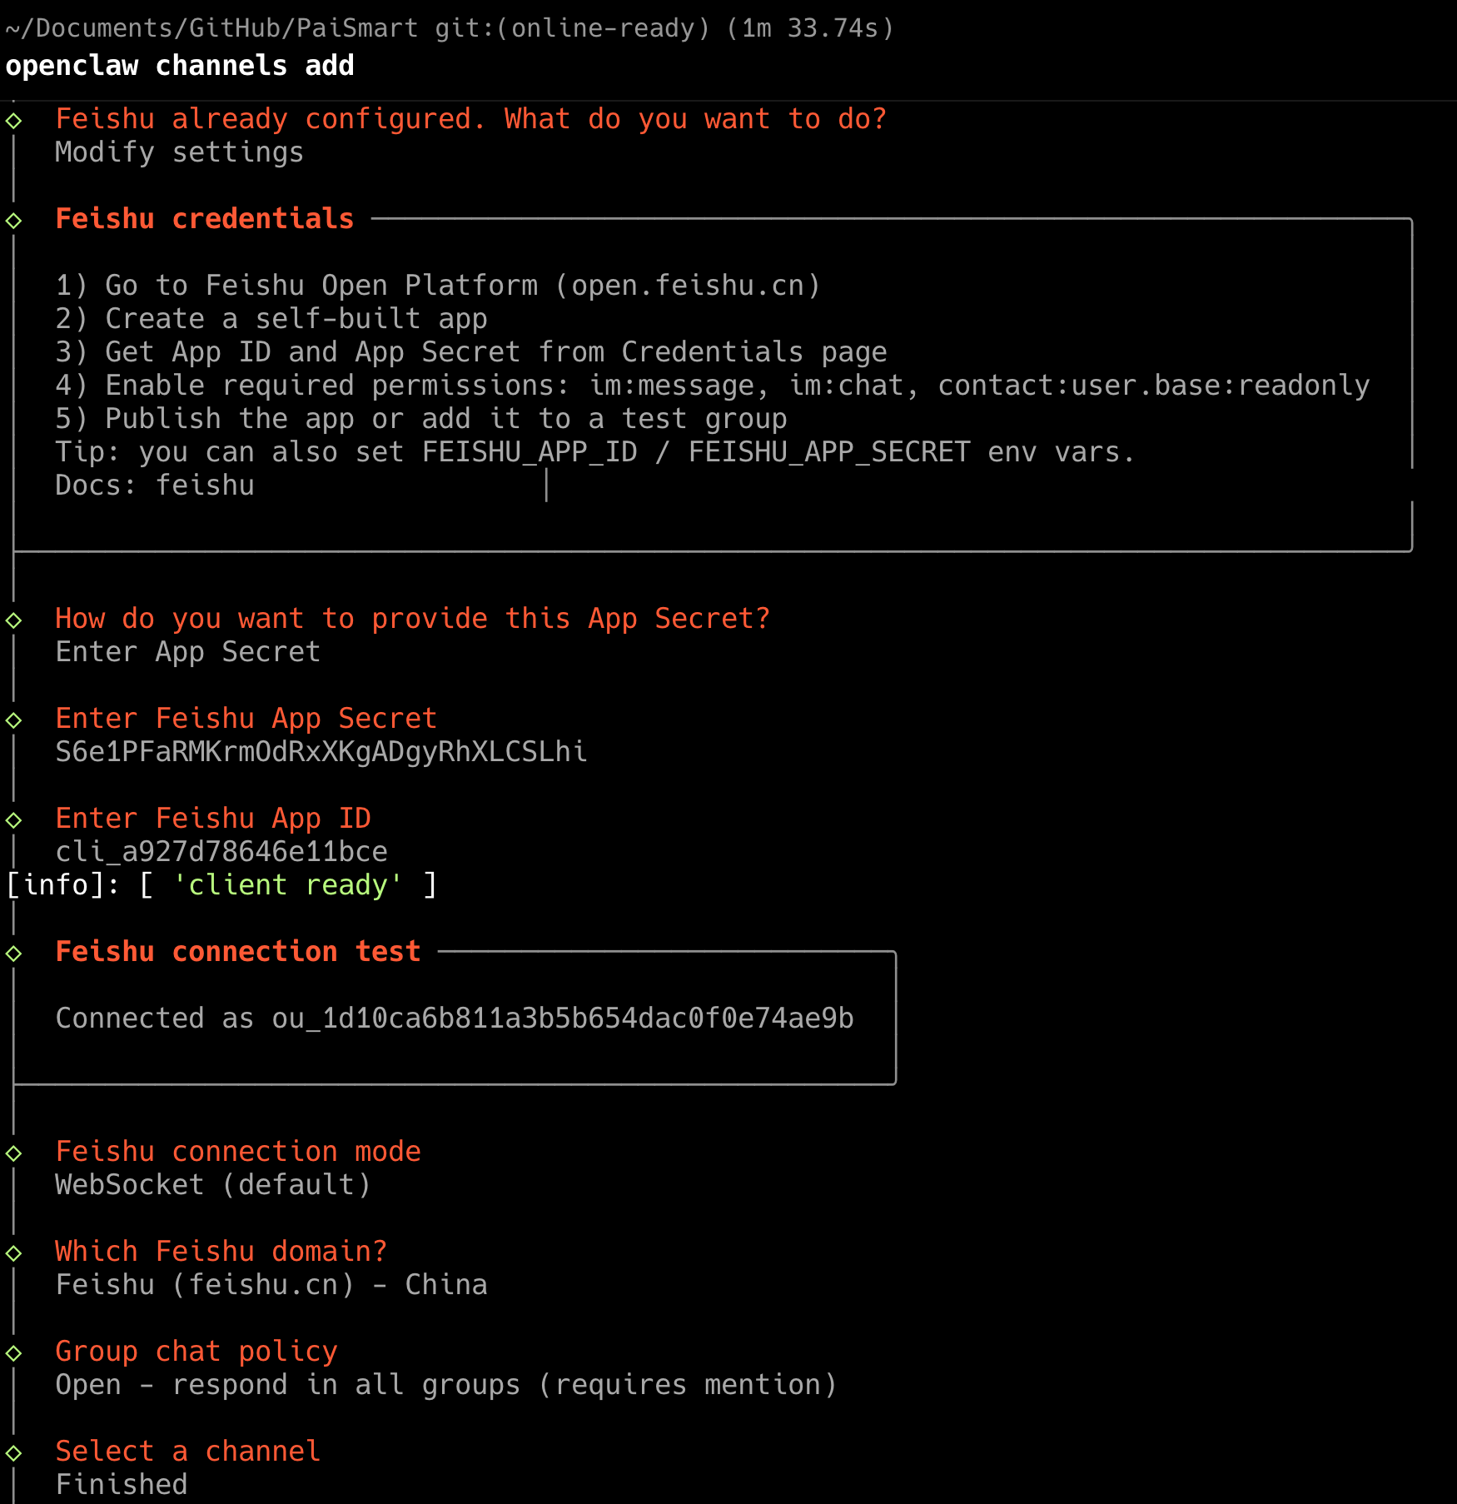The image size is (1457, 1504).
Task: Click the App ID value cli_a927d78646e11bce
Action: (221, 852)
